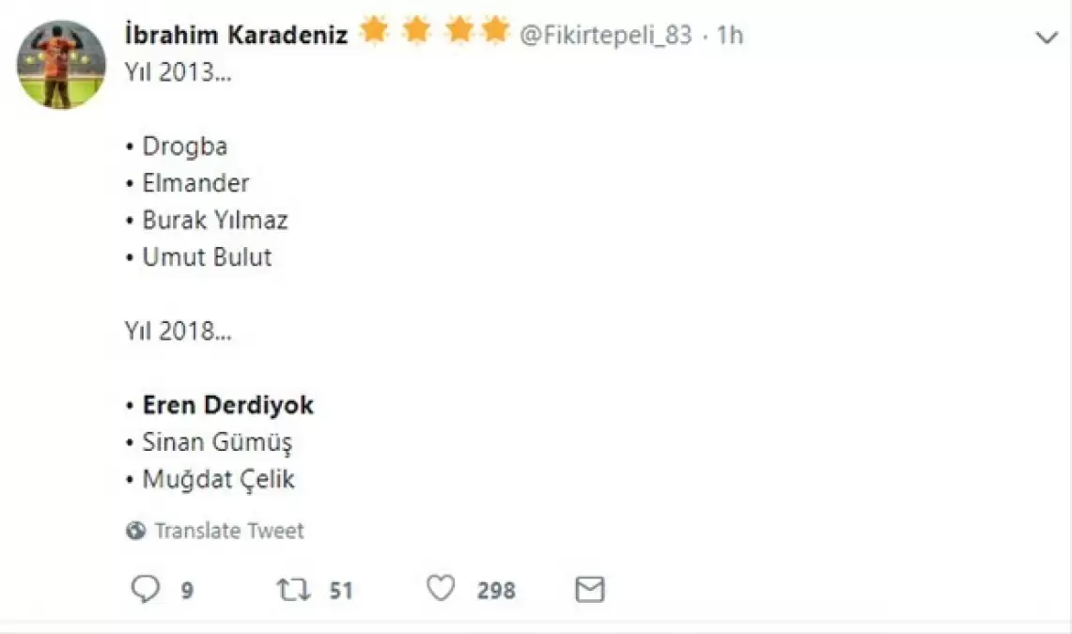
Task: Click the like count showing 298
Action: coord(495,591)
